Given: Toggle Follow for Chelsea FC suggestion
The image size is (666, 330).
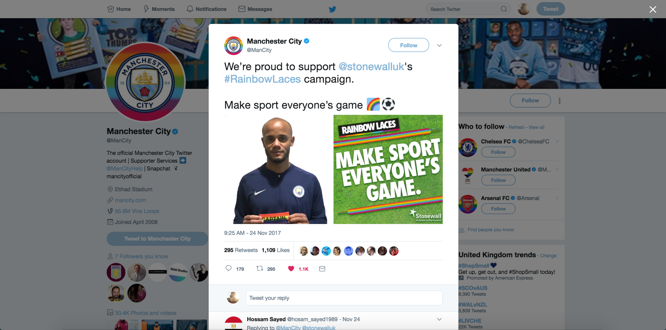Looking at the screenshot, I should pos(498,152).
